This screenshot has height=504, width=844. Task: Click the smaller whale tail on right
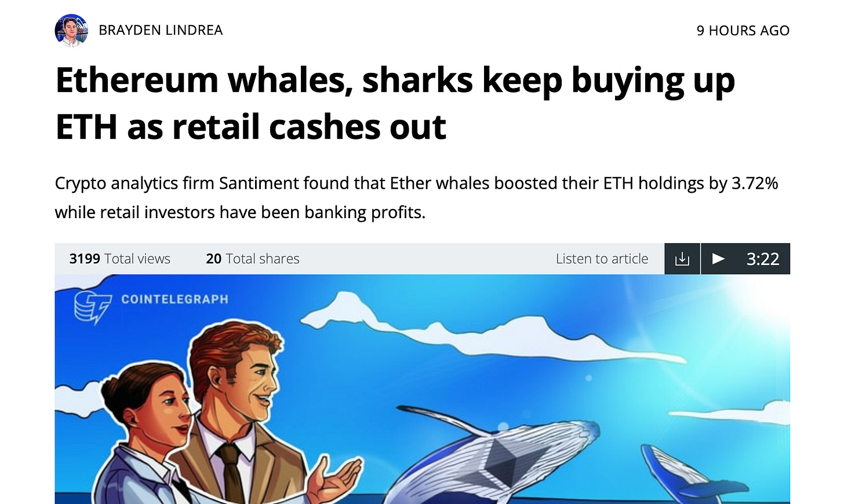tap(684, 472)
